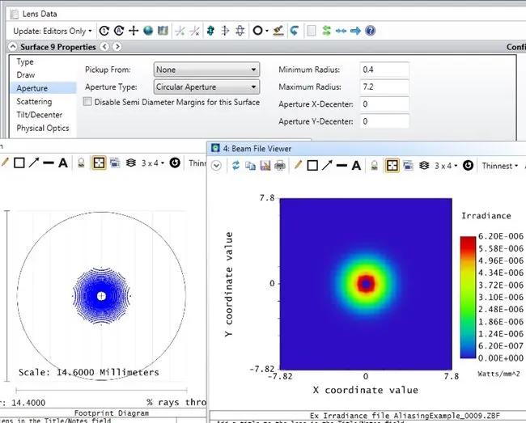
Task: Click the axis icon with red X
Action: [x=194, y=31]
